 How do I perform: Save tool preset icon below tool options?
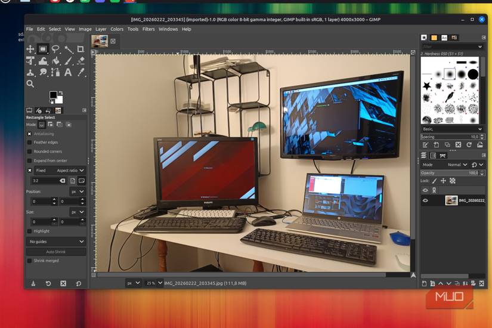(33, 283)
